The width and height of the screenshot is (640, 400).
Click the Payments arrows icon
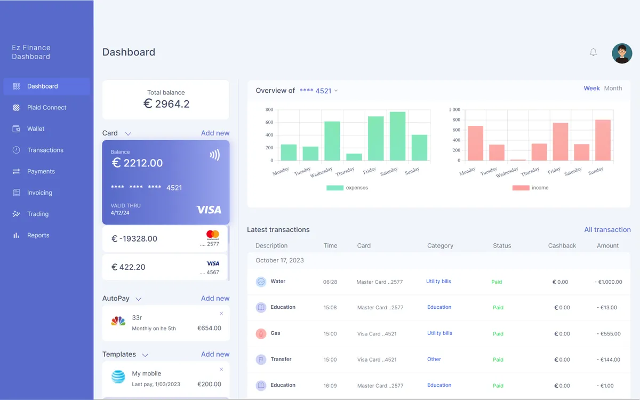tap(16, 171)
